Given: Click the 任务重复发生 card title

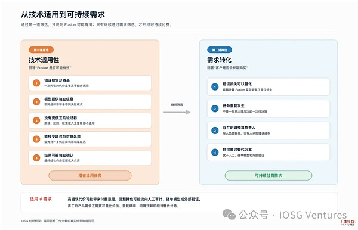Looking at the screenshot, I should (x=233, y=106).
